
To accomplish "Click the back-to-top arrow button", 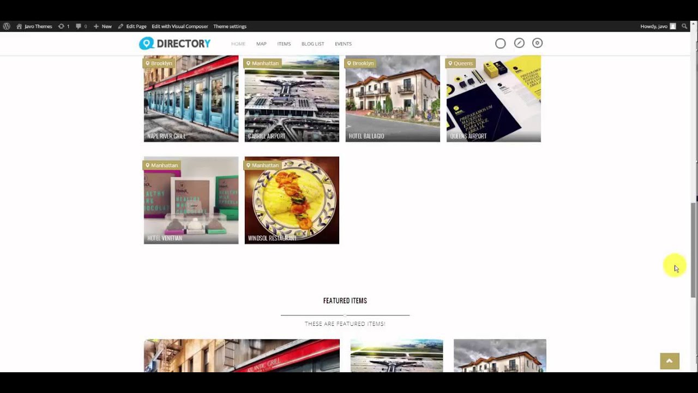I will [x=670, y=361].
